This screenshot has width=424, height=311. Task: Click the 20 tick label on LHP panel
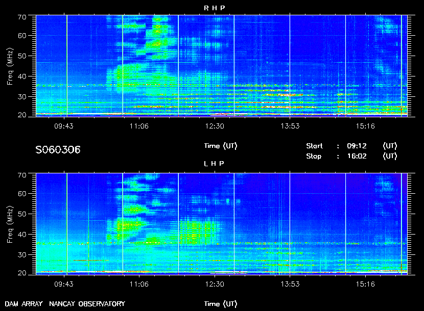22,273
